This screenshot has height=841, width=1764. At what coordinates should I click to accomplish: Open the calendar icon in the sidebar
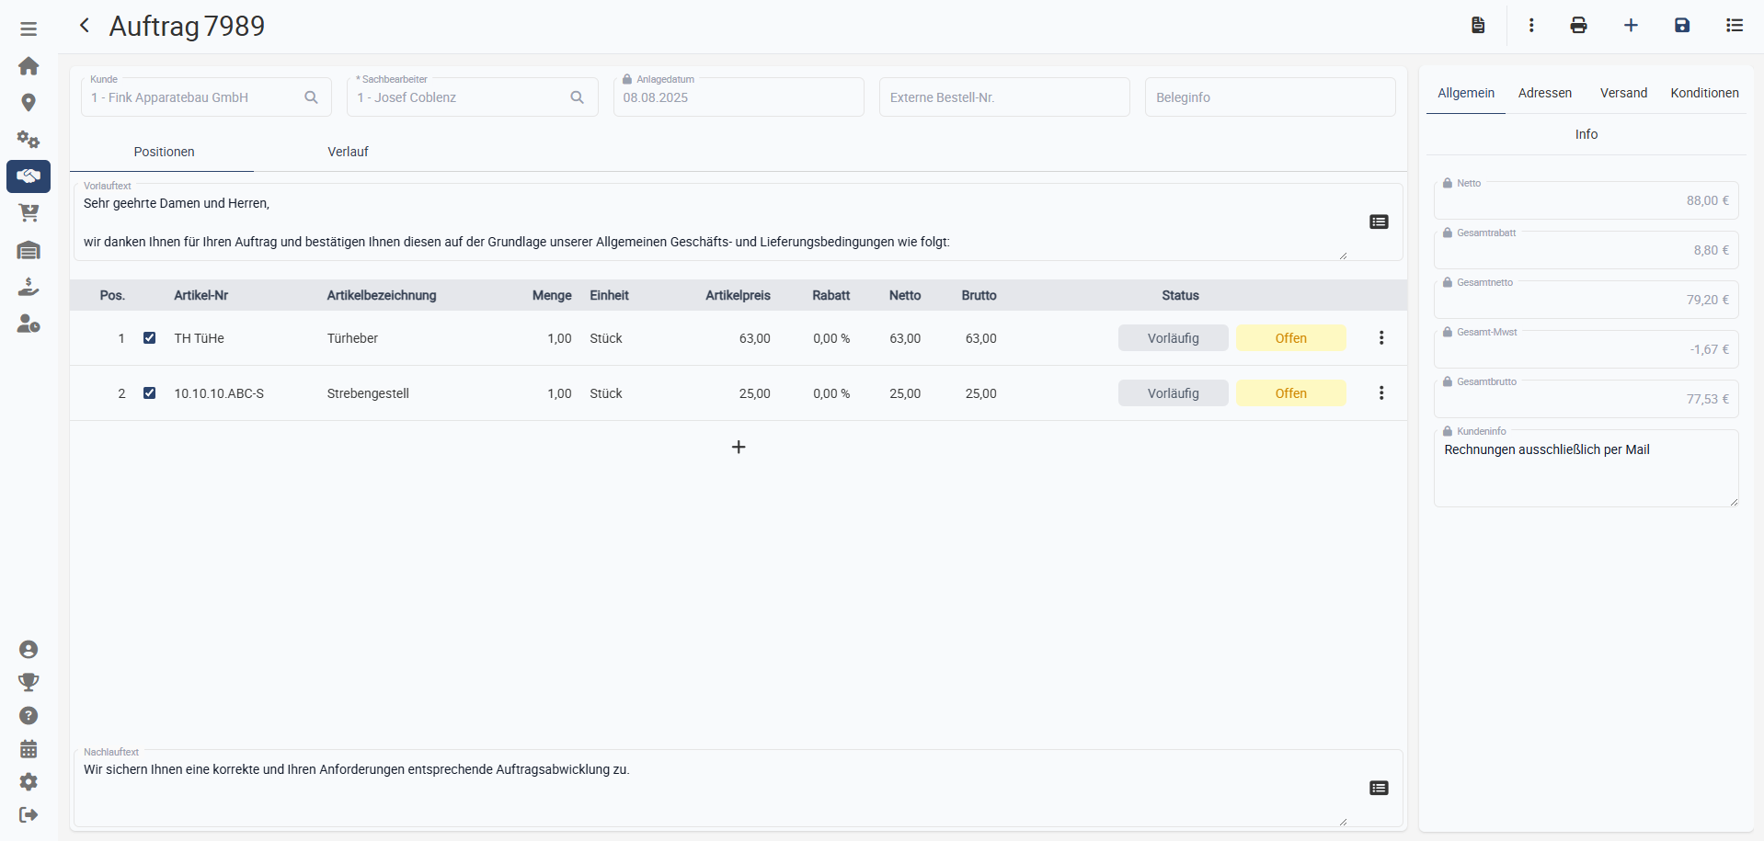pos(29,749)
